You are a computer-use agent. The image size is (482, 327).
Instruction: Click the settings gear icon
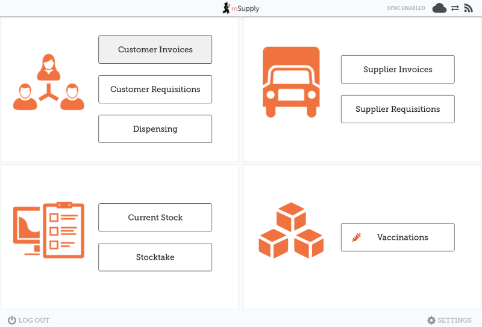[x=431, y=320]
